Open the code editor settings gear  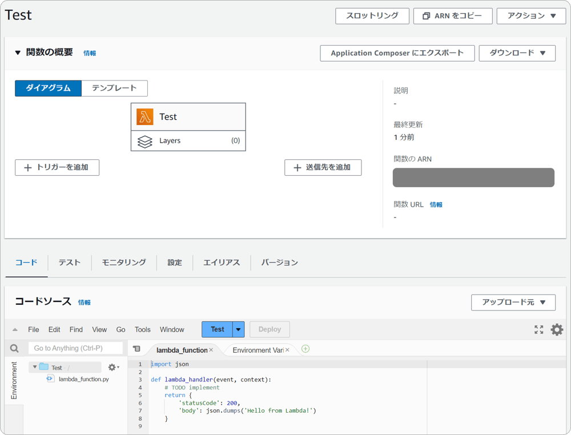[x=556, y=329]
